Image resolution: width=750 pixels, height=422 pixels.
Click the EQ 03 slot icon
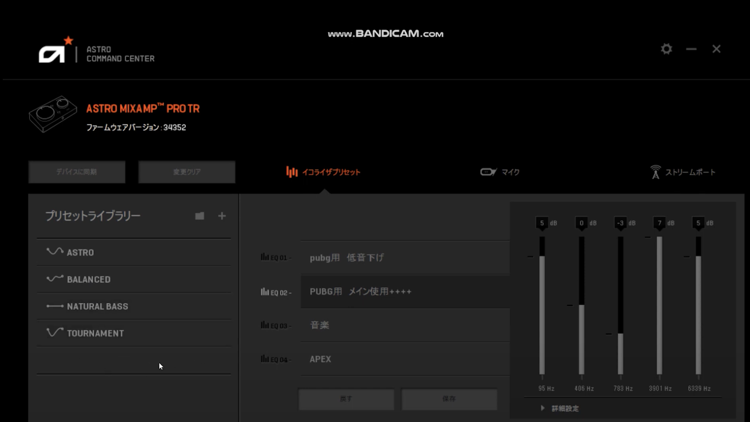[x=265, y=325]
